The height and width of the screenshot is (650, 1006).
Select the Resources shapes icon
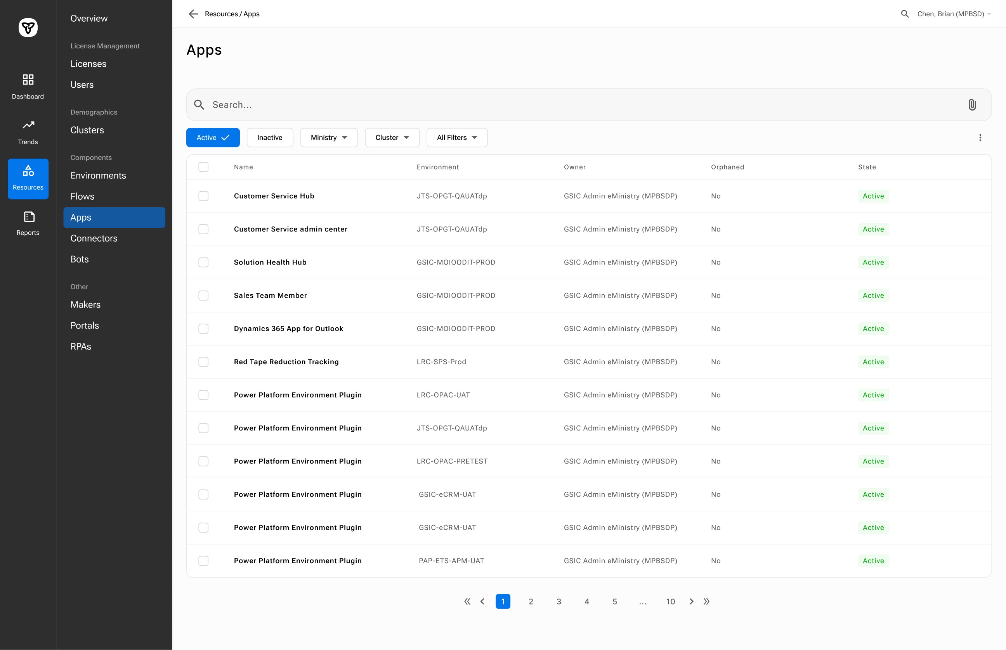tap(28, 171)
